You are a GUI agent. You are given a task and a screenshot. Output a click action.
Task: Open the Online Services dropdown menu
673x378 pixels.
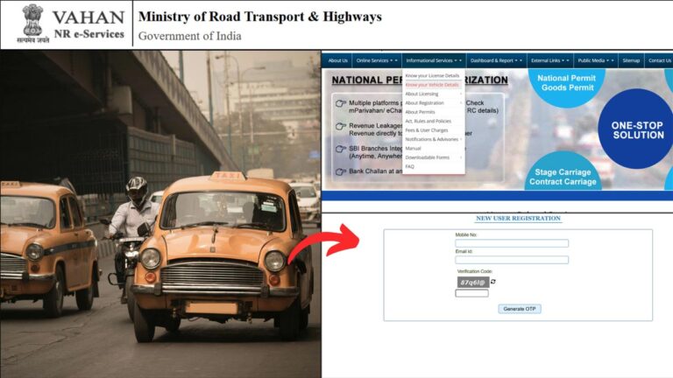pyautogui.click(x=377, y=60)
